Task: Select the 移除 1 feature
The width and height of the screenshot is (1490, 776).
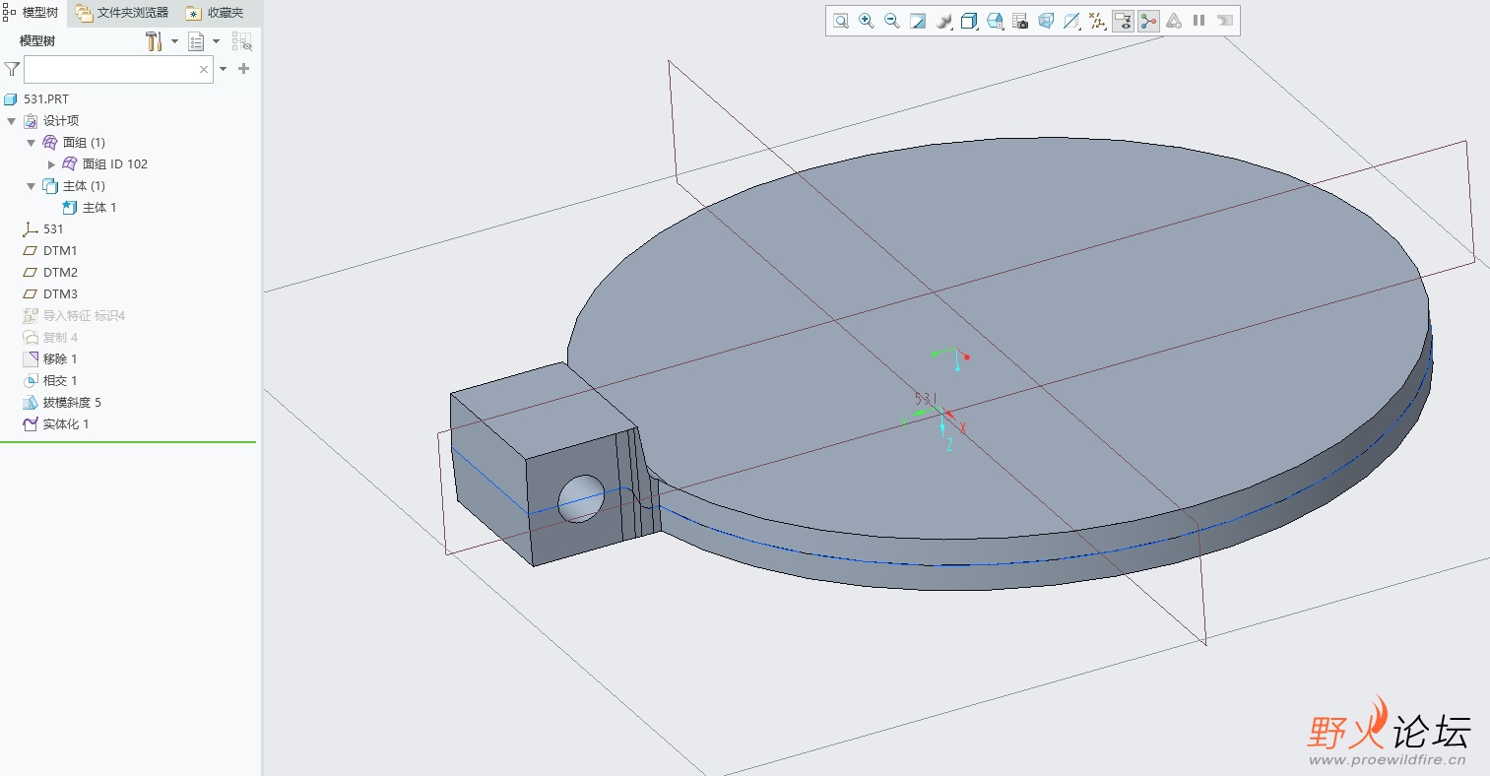Action: (49, 359)
